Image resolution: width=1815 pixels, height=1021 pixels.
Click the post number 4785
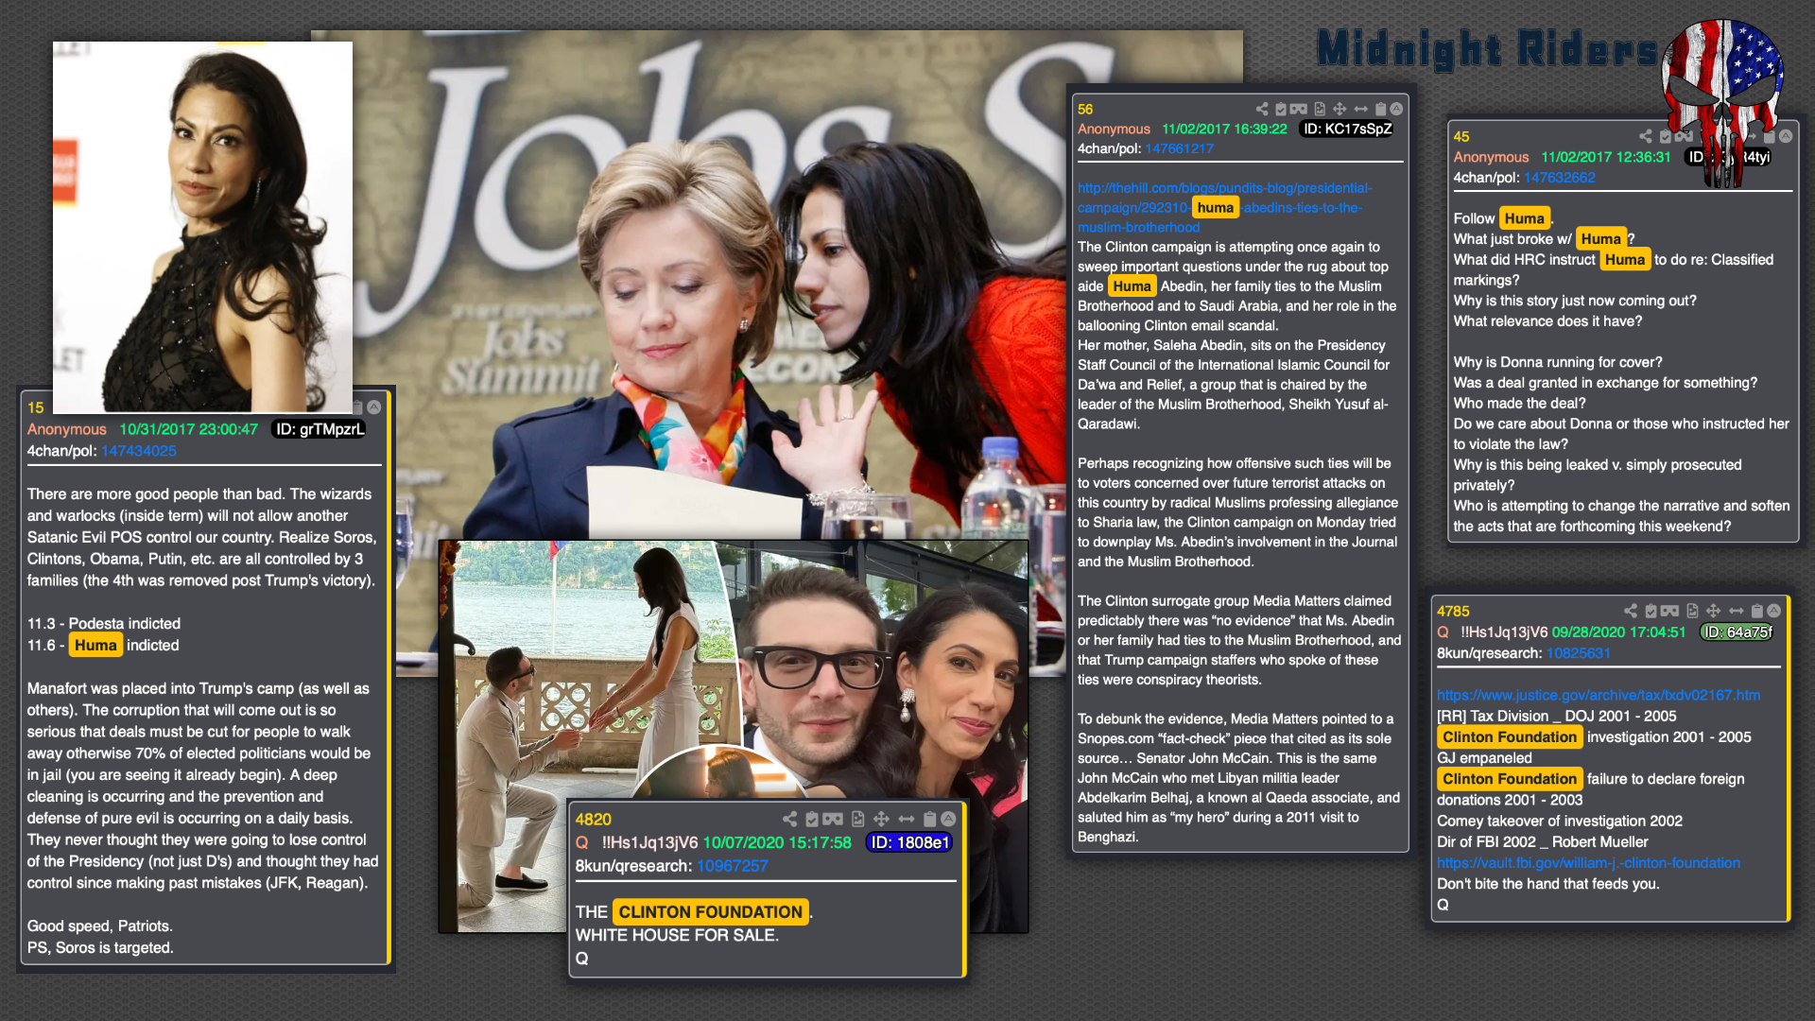[x=1453, y=612]
